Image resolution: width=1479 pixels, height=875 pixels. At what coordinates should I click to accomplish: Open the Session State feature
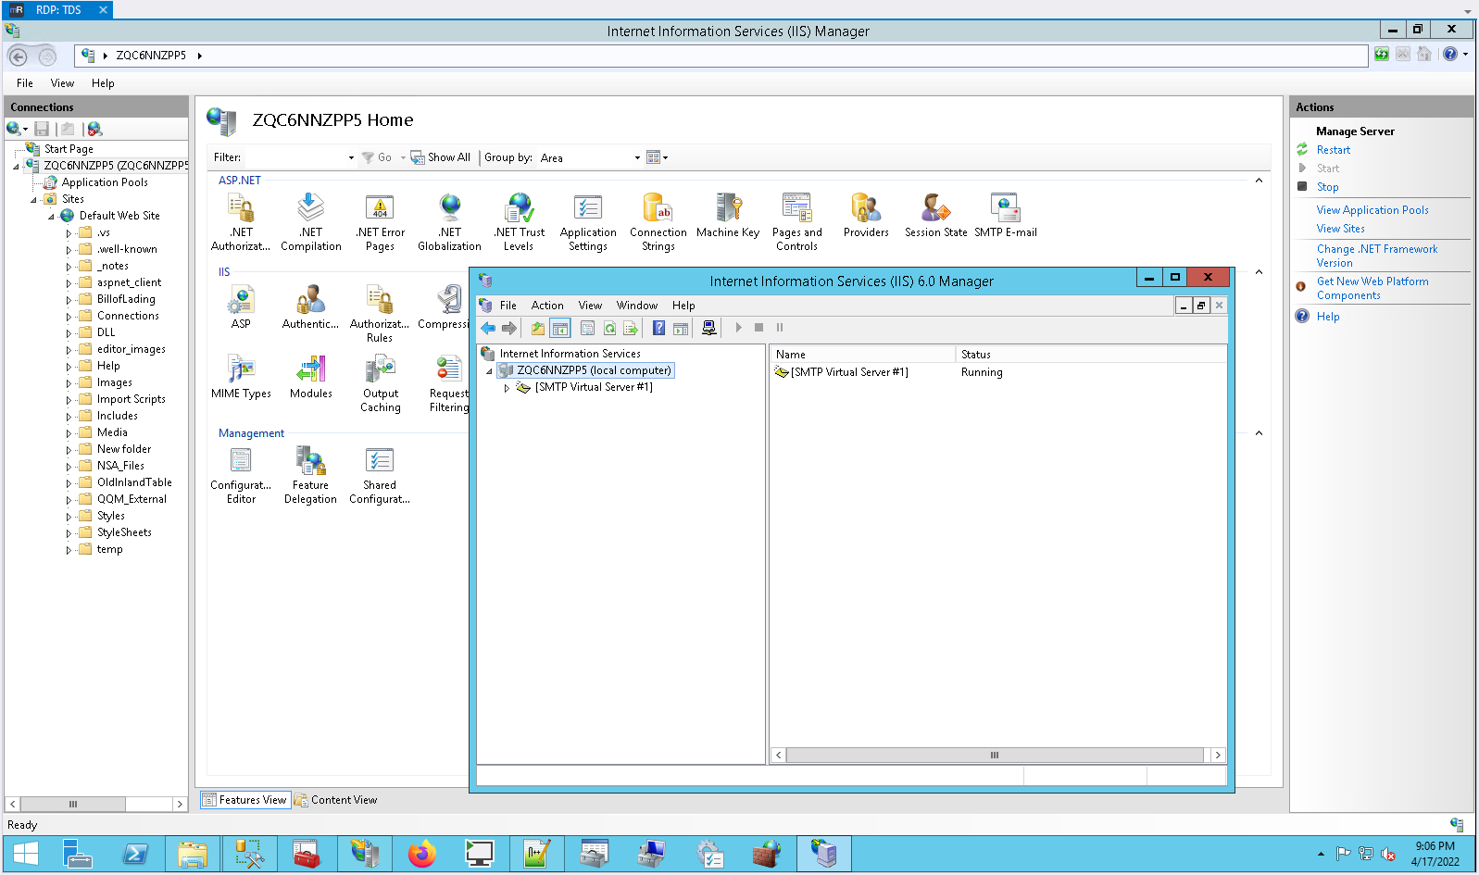click(935, 216)
